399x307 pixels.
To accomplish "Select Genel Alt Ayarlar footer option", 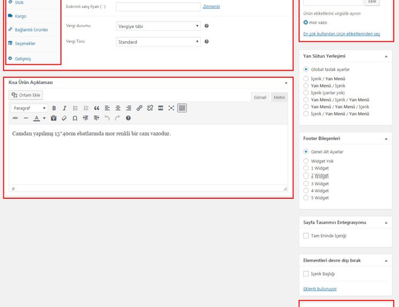I will pyautogui.click(x=306, y=152).
